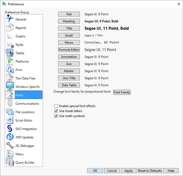Click the SAS Integration icon

pyautogui.click(x=10, y=128)
